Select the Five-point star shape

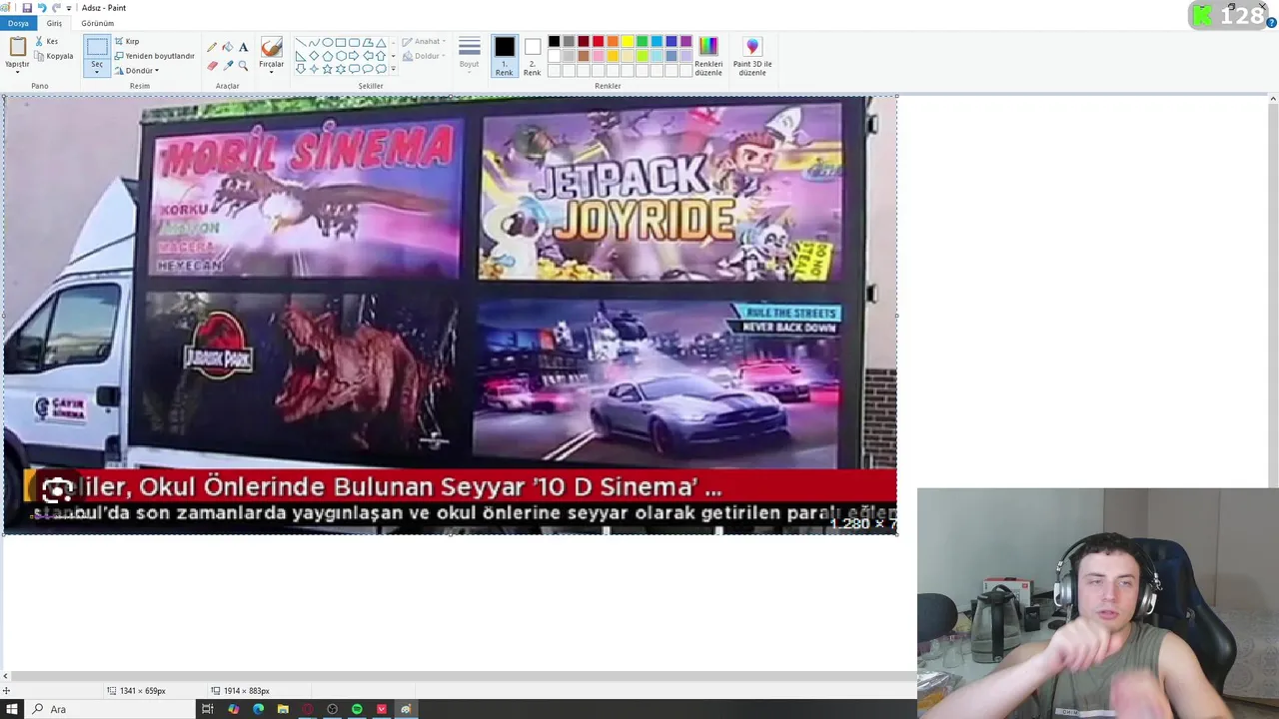[328, 69]
